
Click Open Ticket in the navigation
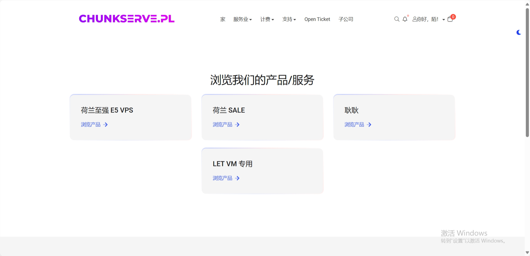tap(317, 19)
